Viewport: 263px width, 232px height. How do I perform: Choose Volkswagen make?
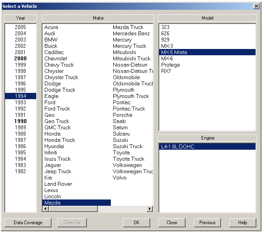tap(127, 165)
